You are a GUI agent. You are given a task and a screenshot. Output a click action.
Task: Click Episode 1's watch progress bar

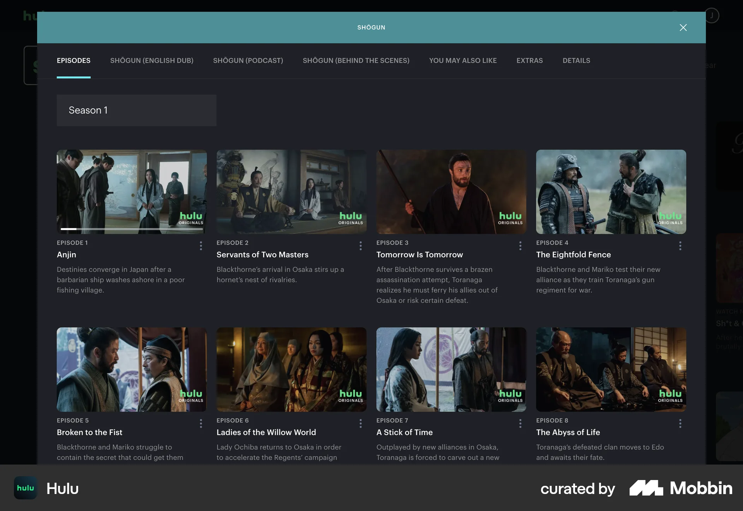tap(132, 229)
